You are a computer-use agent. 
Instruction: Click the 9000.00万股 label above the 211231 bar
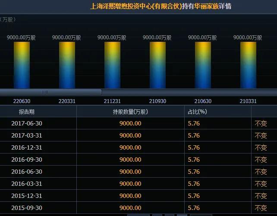tap(112, 38)
